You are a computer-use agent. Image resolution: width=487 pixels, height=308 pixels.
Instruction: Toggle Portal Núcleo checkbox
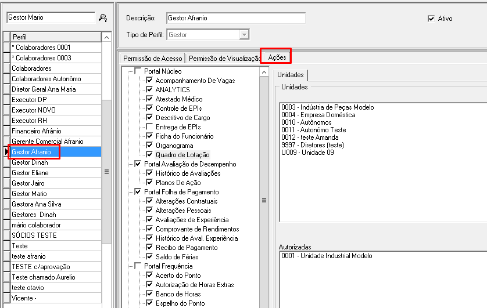[138, 71]
